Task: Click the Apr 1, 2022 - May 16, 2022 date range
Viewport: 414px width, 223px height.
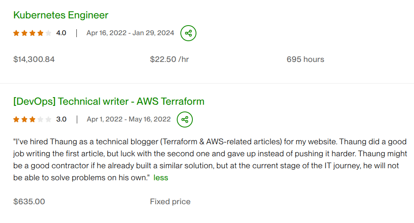Action: (129, 119)
